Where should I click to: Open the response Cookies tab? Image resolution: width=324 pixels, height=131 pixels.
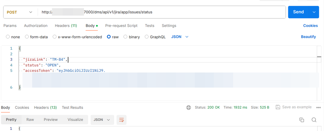click(22, 107)
